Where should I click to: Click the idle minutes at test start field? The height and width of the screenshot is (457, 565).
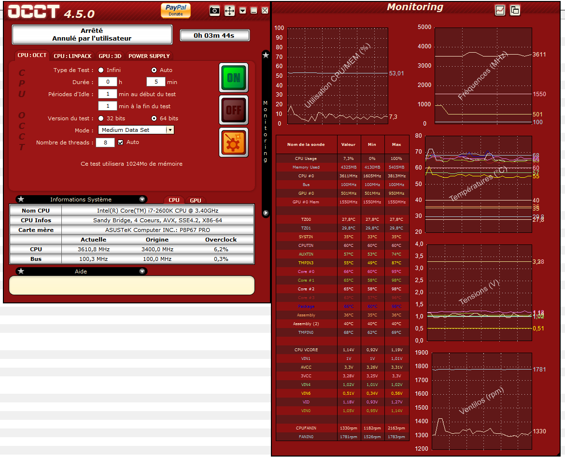(108, 94)
